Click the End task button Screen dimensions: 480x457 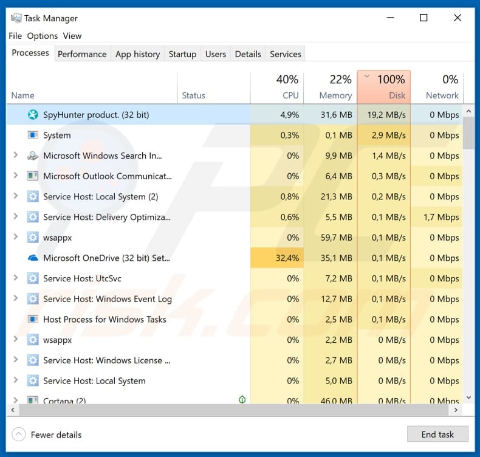tap(437, 434)
